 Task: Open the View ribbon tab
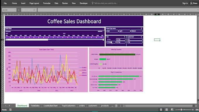74,3
